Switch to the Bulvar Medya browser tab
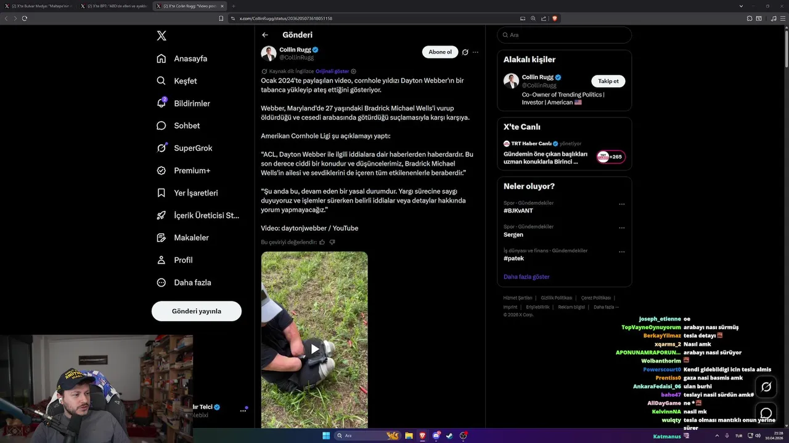 click(39, 6)
